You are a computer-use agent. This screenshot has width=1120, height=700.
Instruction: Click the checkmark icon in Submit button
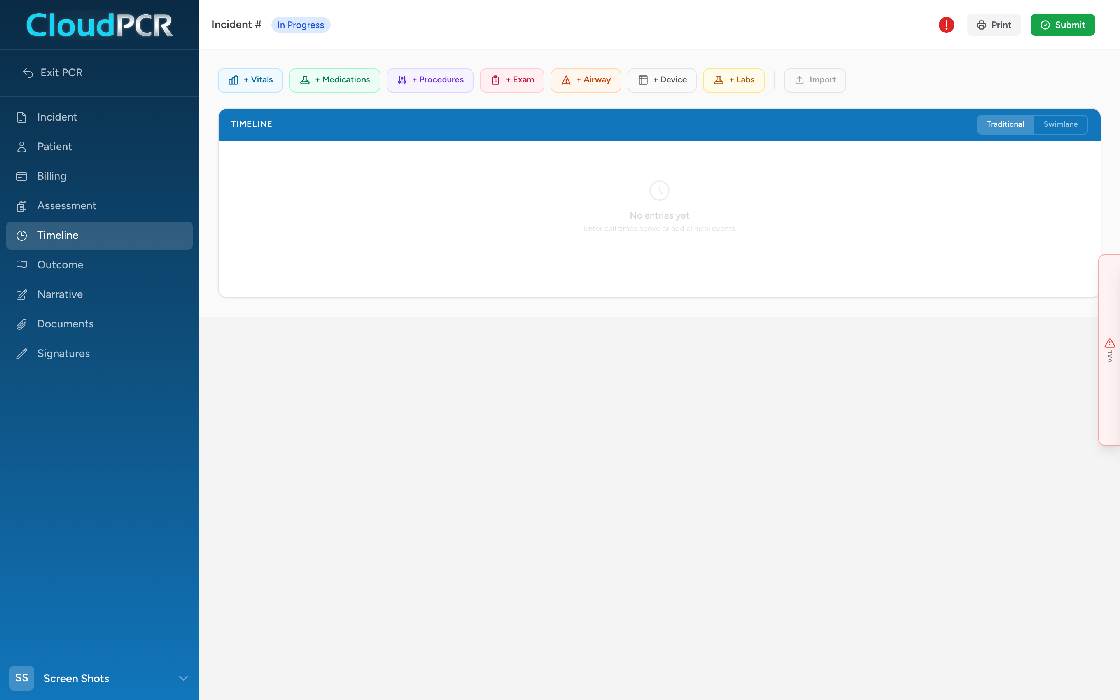click(1045, 25)
